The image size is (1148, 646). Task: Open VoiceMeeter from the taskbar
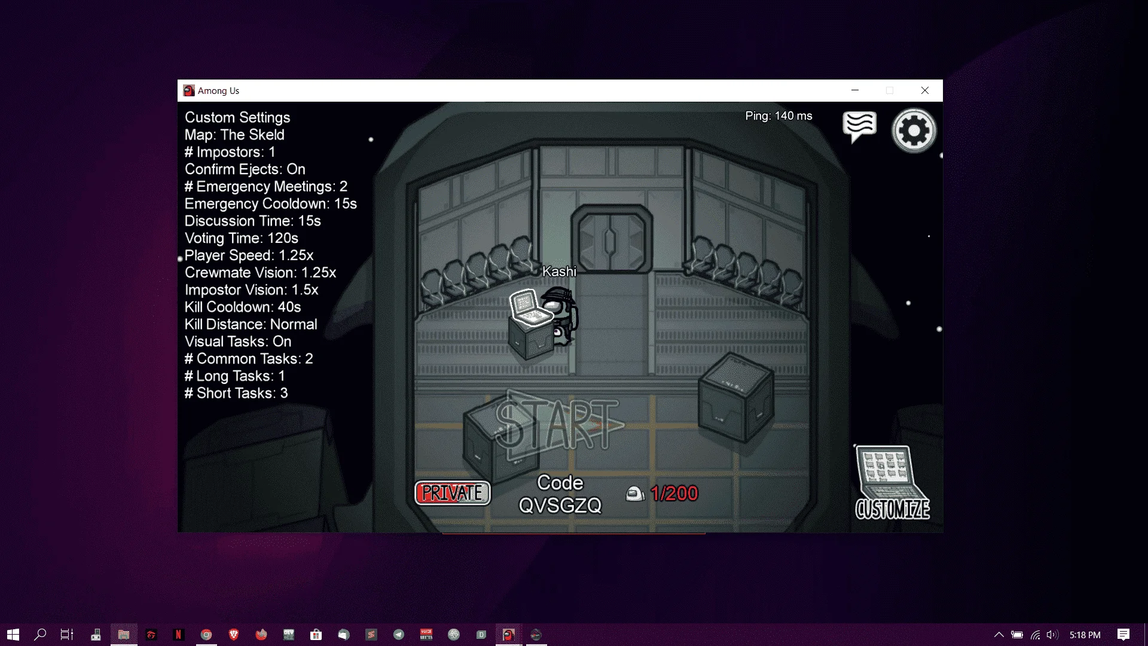tap(426, 635)
